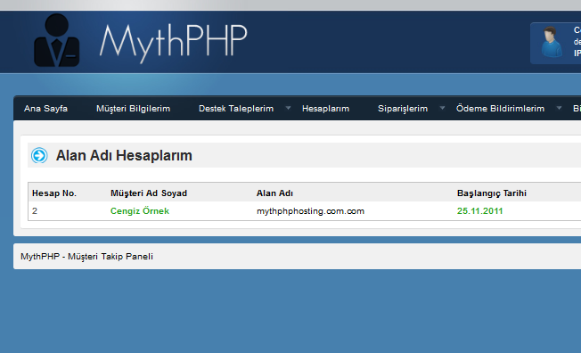Open Destek Taleplerim menu
581x353 pixels.
tap(236, 109)
